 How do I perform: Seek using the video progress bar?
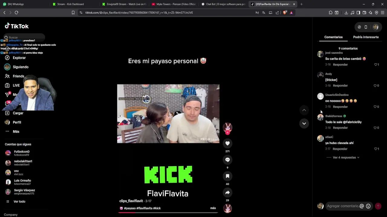pos(168,212)
